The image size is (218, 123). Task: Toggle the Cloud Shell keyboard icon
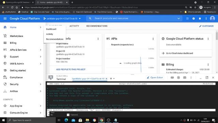coord(172,78)
